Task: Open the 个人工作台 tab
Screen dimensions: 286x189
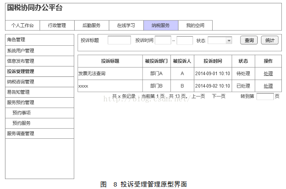Action: pyautogui.click(x=23, y=25)
